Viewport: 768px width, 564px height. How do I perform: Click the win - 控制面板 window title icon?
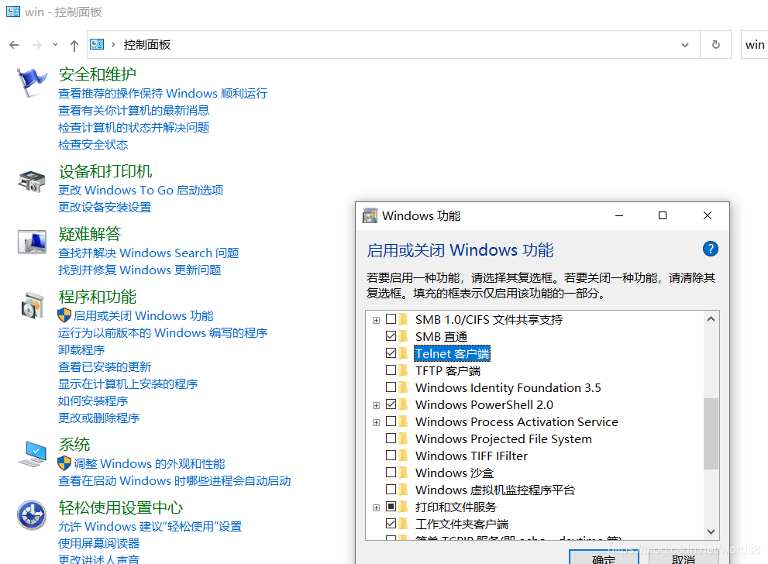coord(13,12)
